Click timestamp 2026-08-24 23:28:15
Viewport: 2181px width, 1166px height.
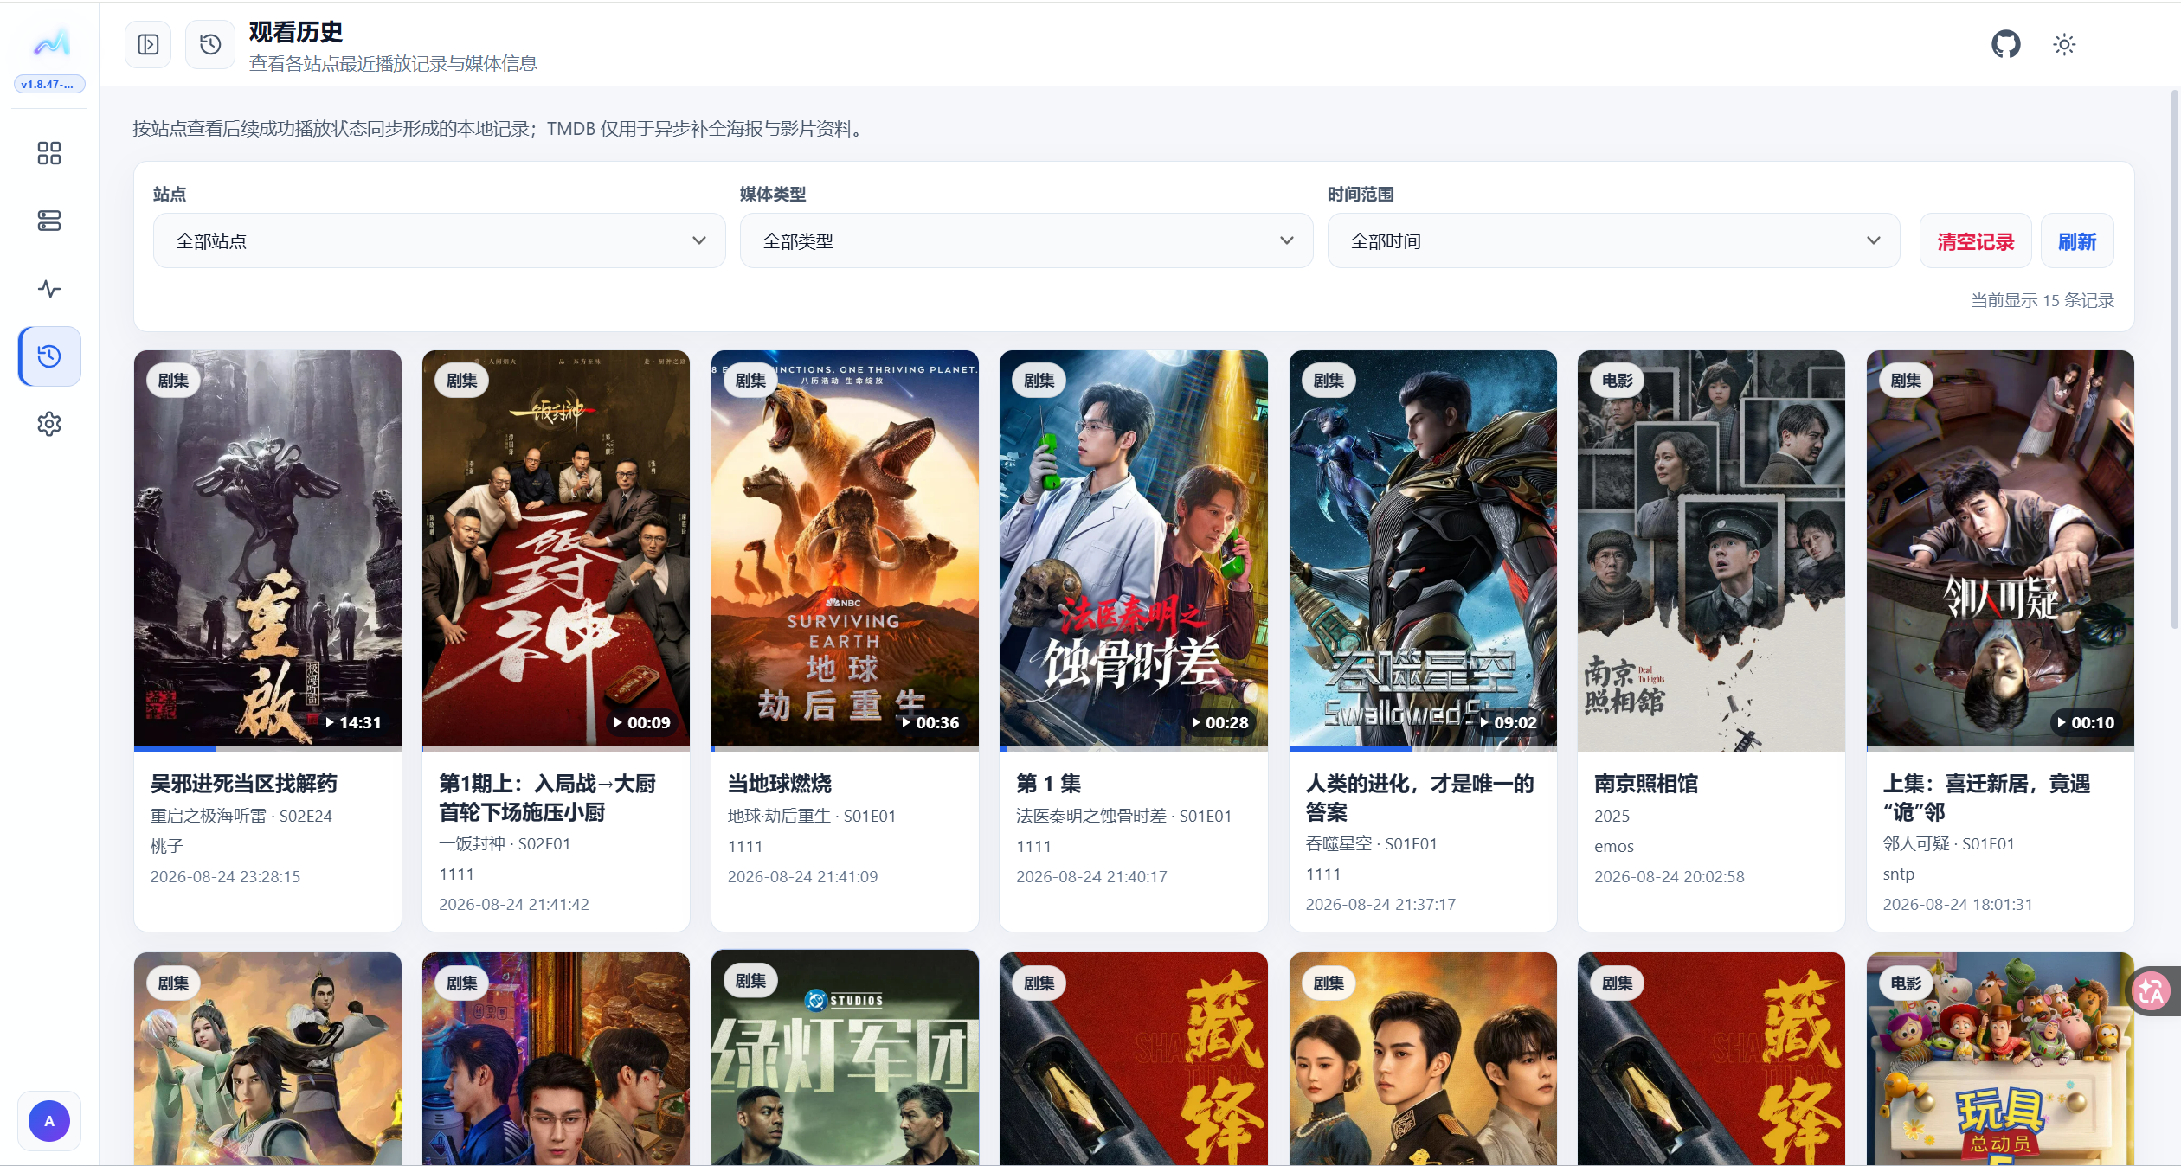pos(225,876)
